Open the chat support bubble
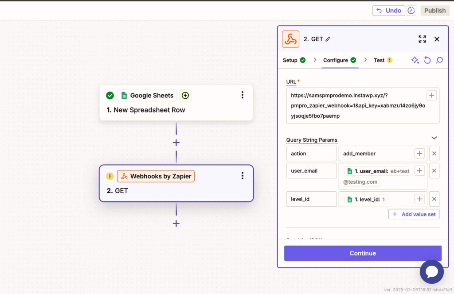 (x=431, y=271)
